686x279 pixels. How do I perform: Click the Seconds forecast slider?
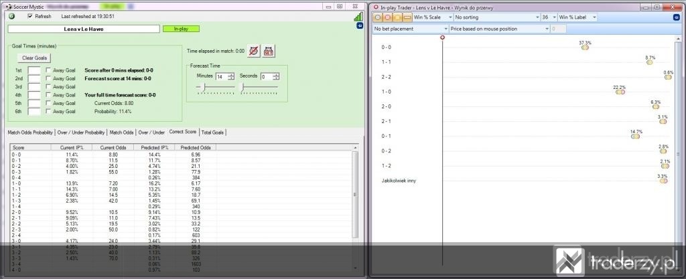coord(260,88)
